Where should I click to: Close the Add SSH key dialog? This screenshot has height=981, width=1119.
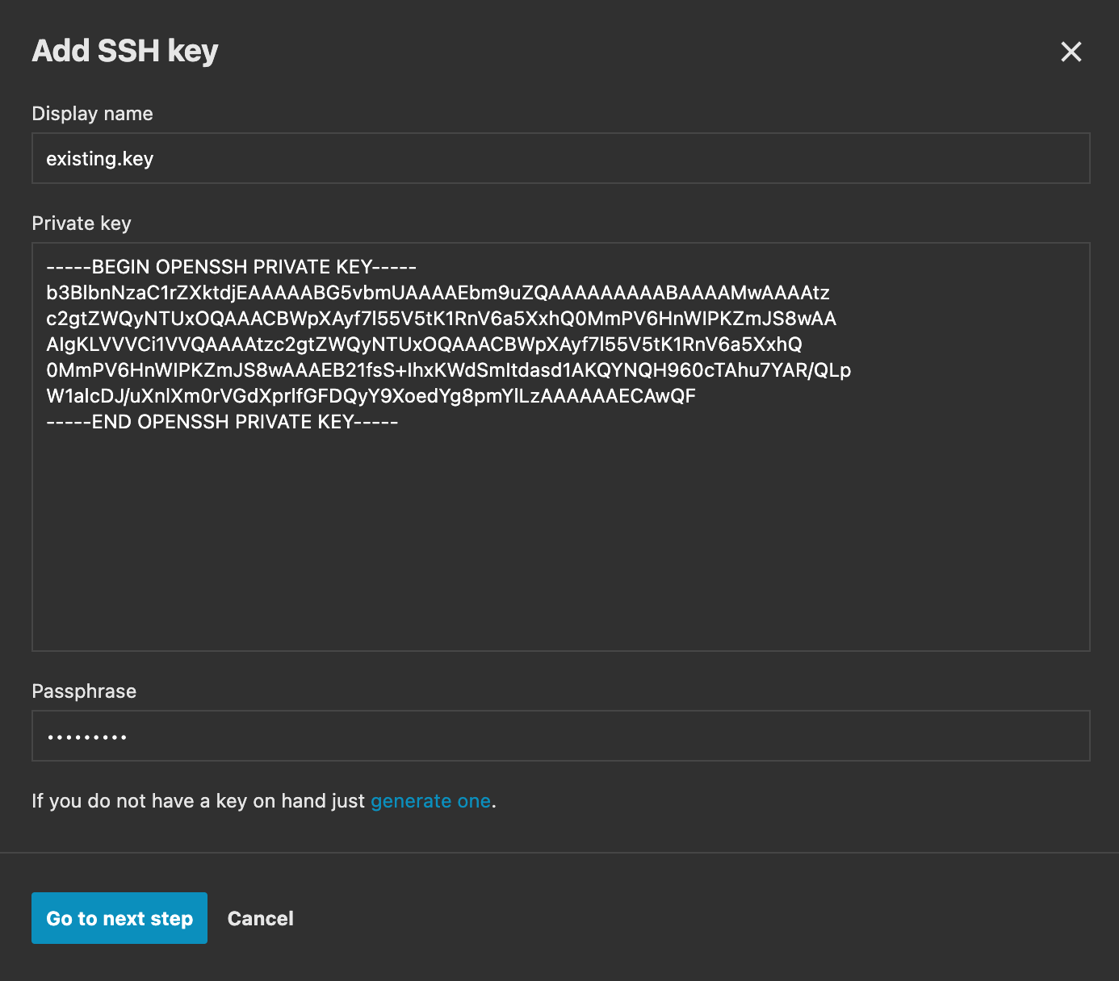pyautogui.click(x=1071, y=52)
